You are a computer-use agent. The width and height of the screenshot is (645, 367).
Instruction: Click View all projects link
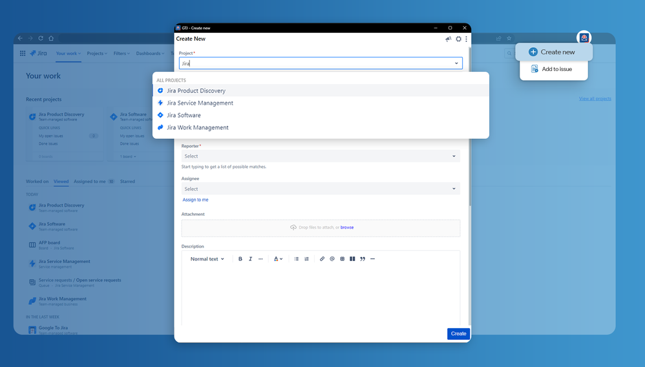click(x=595, y=99)
